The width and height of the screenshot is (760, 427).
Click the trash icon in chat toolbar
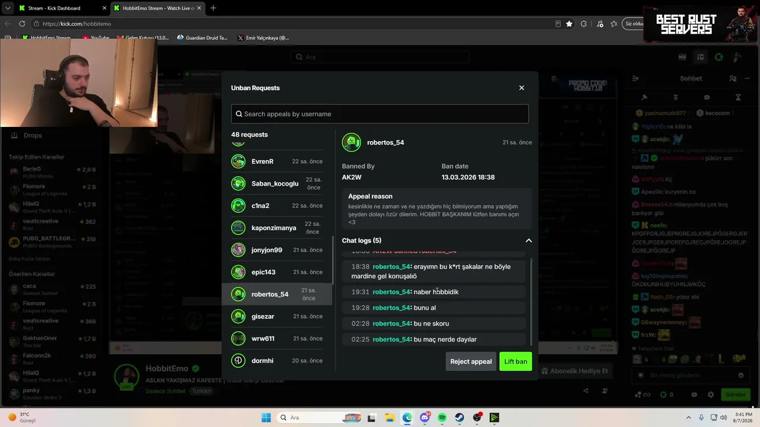click(x=675, y=97)
